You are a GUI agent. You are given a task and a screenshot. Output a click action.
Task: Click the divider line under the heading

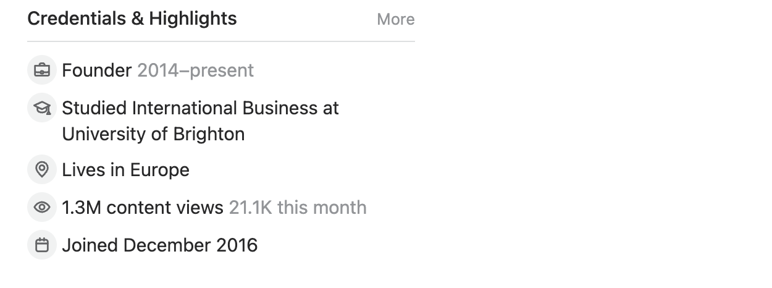point(220,41)
